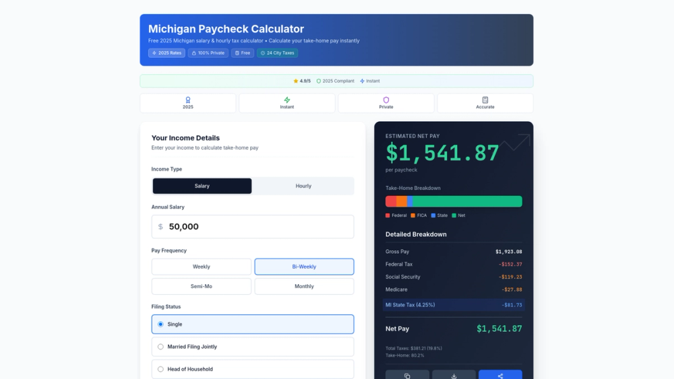Click the Take-Home: 80.2% line
674x379 pixels.
tap(404, 355)
